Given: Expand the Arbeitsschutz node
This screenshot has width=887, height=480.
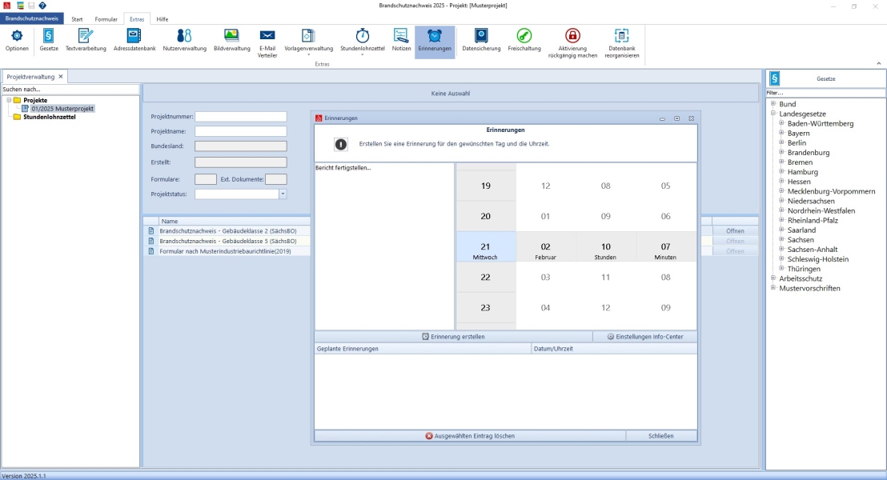Looking at the screenshot, I should pyautogui.click(x=773, y=278).
